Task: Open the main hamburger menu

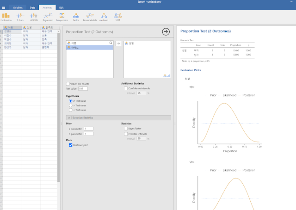Action: click(x=4, y=8)
